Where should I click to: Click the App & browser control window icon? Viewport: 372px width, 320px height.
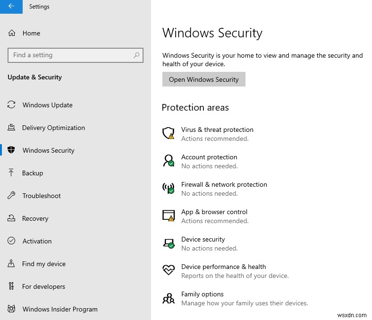click(169, 216)
